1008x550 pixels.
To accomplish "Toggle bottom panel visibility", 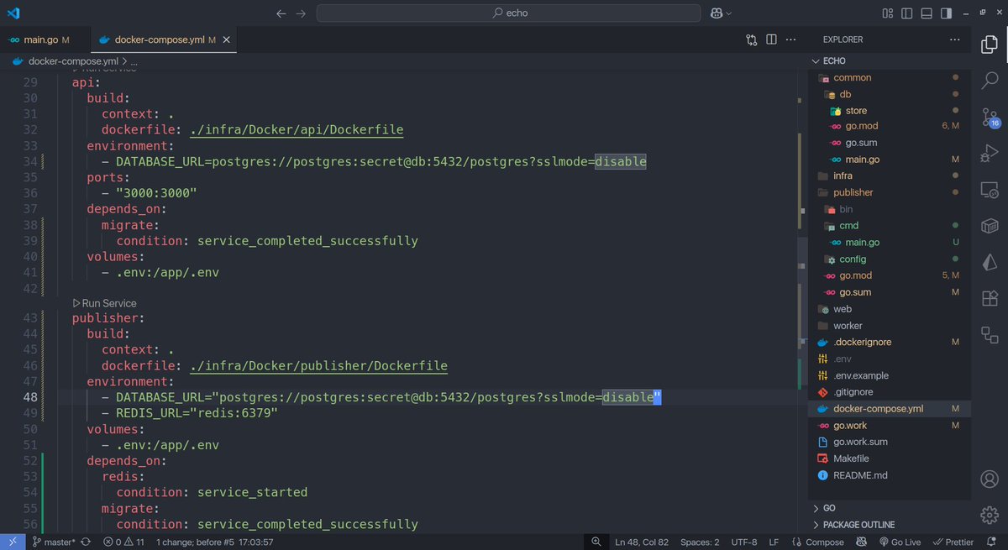I will click(x=927, y=13).
